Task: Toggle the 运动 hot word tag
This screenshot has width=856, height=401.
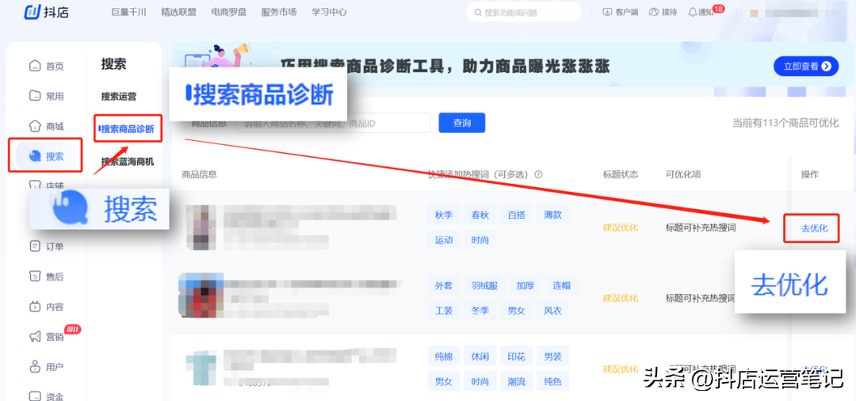Action: click(x=444, y=240)
